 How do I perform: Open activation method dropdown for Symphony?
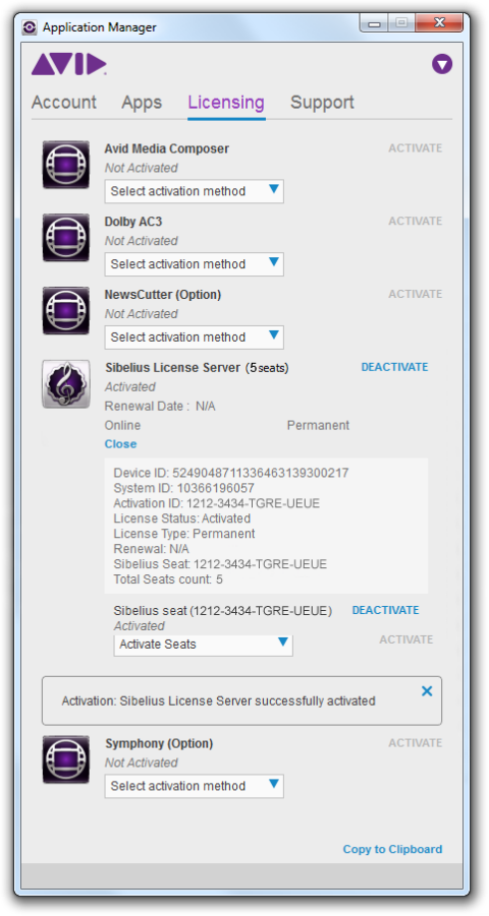(x=194, y=785)
